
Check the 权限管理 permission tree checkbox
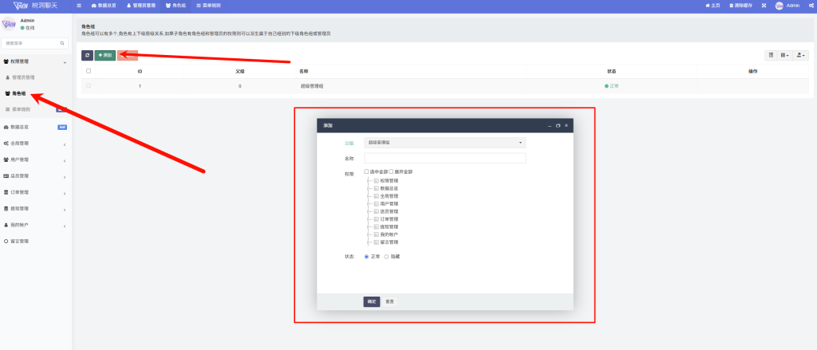[377, 180]
